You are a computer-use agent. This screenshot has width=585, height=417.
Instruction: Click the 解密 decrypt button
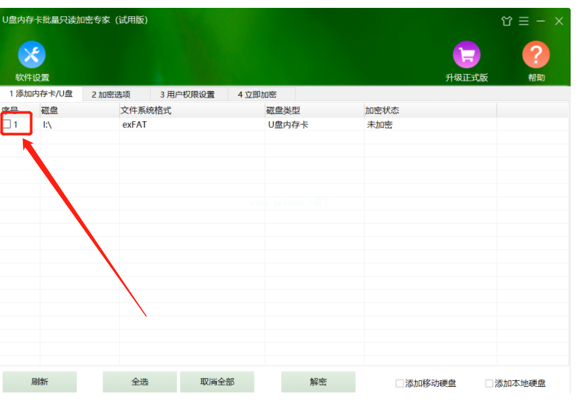318,382
